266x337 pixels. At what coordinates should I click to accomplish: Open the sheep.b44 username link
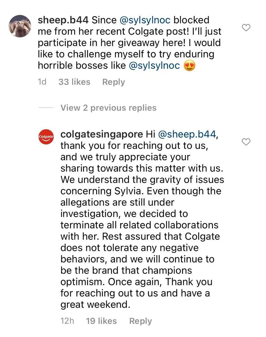[63, 20]
